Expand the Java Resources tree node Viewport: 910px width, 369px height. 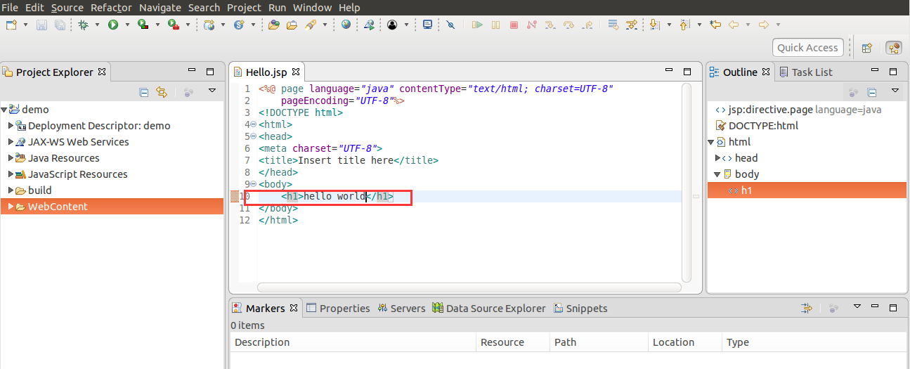click(x=11, y=158)
